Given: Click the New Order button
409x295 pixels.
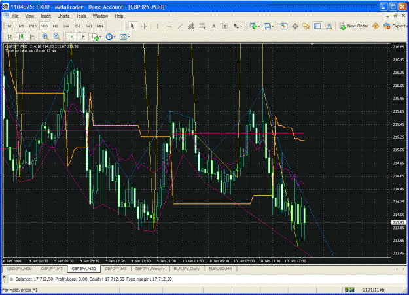Looking at the screenshot, I should [x=353, y=26].
